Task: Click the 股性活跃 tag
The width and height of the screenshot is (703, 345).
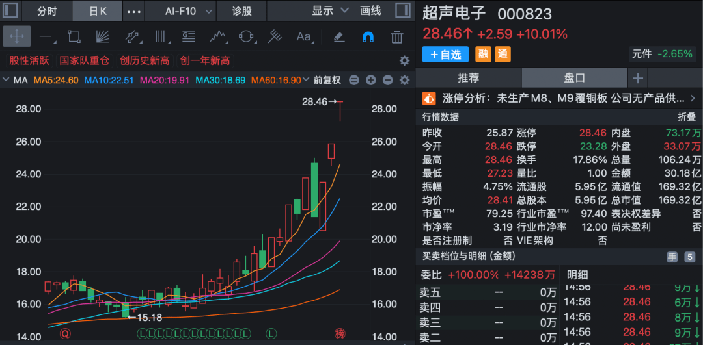Action: click(29, 61)
